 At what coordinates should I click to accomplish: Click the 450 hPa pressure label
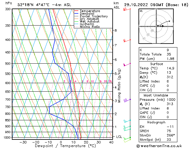[x=9, y=52]
